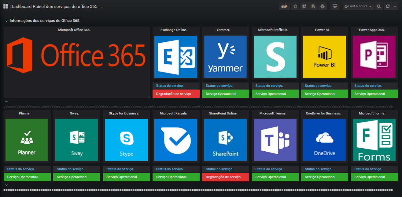Click the Planner panel title
This screenshot has width=402, height=197.
pos(25,113)
